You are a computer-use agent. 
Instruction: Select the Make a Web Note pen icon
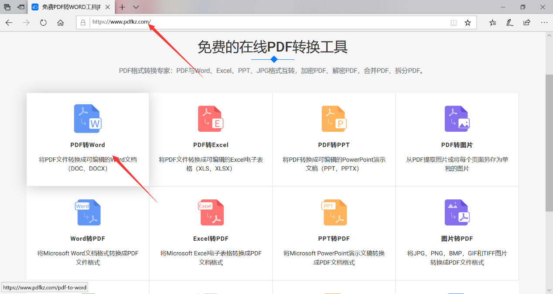click(x=509, y=22)
